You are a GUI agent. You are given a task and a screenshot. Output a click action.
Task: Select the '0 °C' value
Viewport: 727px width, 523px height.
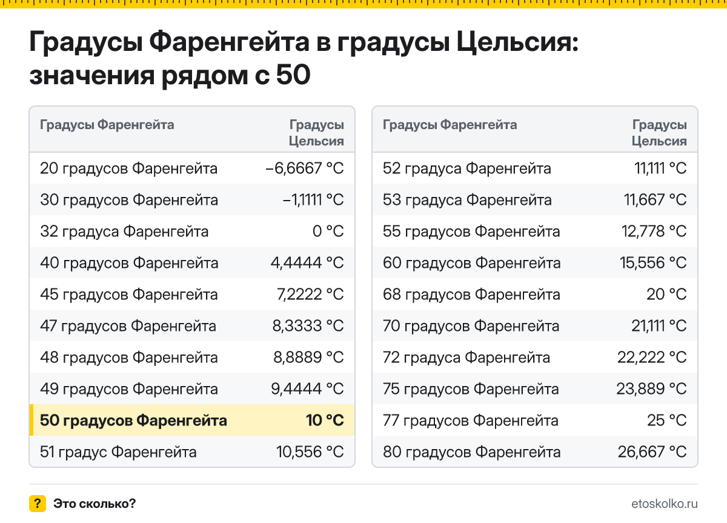click(329, 232)
